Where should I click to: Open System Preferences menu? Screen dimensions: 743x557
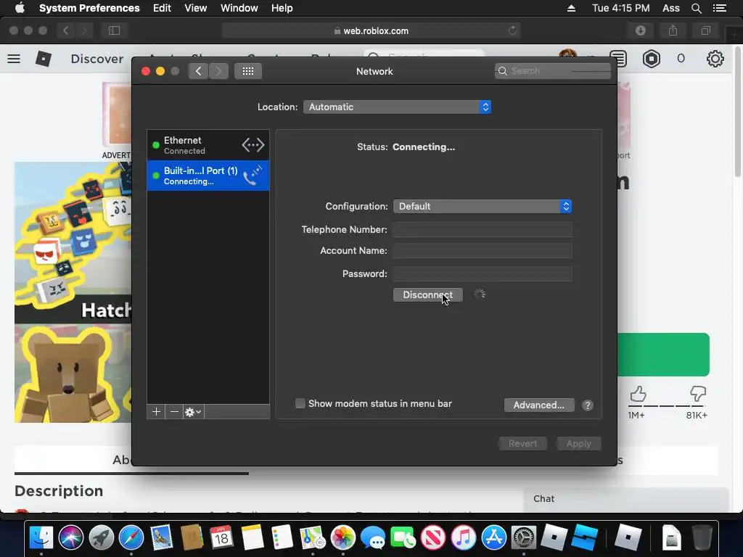89,8
